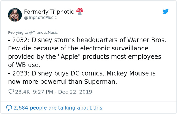Open the Formerly Tripnotic profile avatar
The image size is (177, 114).
15,15
